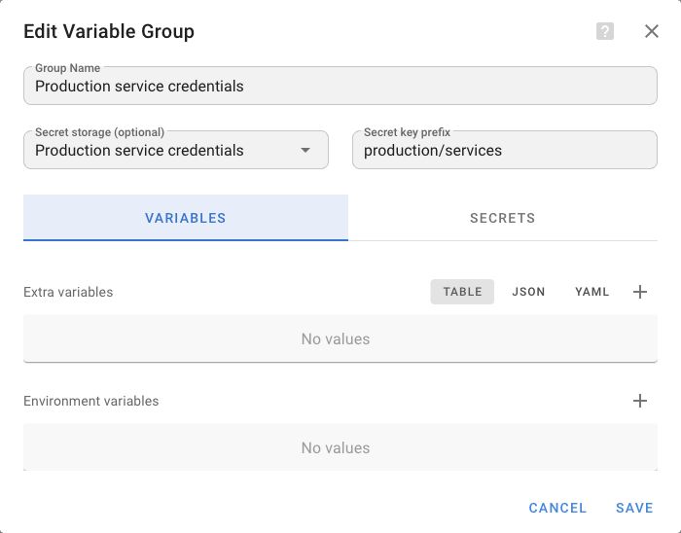Select the YAML view for extra variables
Viewport: 681px width, 533px height.
pyautogui.click(x=591, y=292)
